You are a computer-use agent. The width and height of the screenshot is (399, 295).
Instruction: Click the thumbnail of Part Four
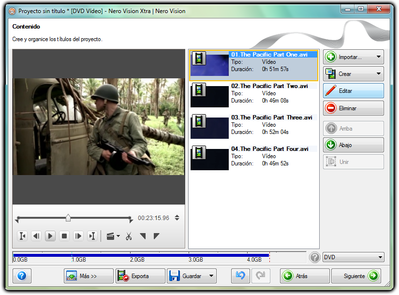click(210, 158)
